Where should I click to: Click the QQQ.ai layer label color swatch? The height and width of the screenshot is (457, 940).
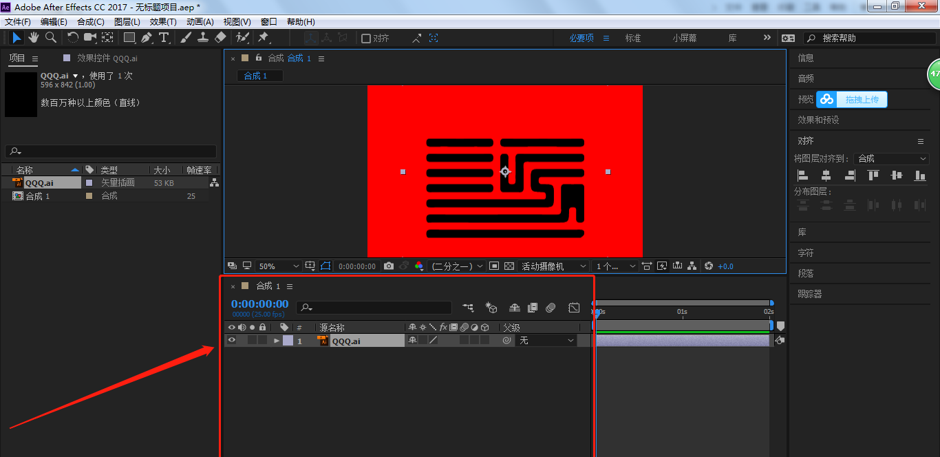click(288, 340)
